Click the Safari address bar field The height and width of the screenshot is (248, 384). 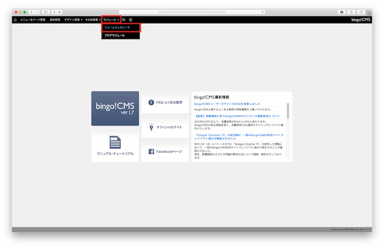coord(192,12)
